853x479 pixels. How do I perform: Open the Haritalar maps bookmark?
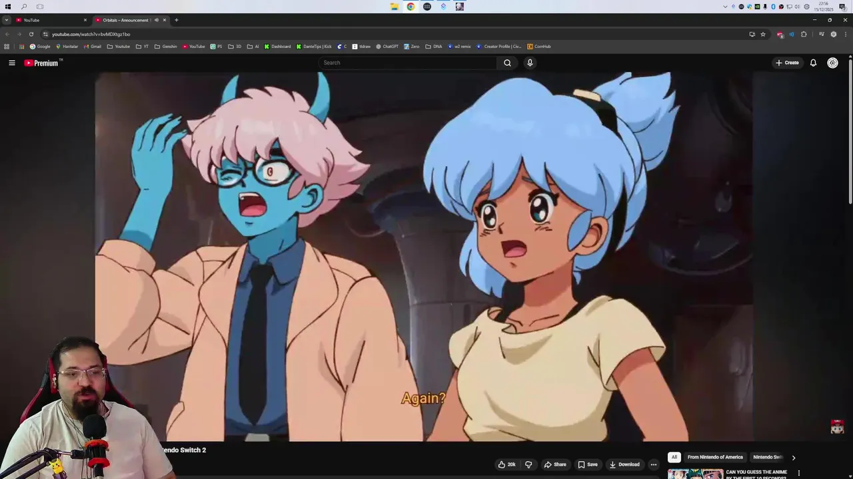point(67,47)
